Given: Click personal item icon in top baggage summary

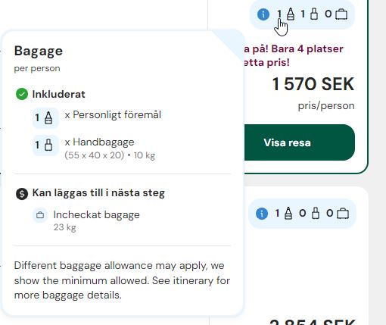Looking at the screenshot, I should point(291,14).
